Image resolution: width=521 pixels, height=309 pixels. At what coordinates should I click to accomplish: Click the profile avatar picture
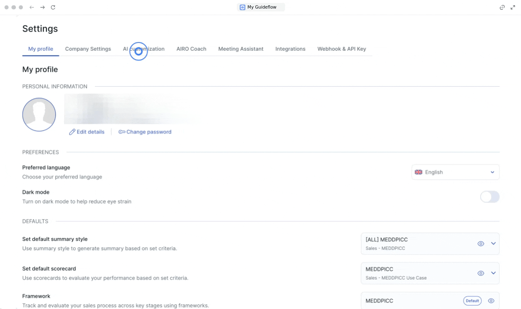pyautogui.click(x=39, y=114)
